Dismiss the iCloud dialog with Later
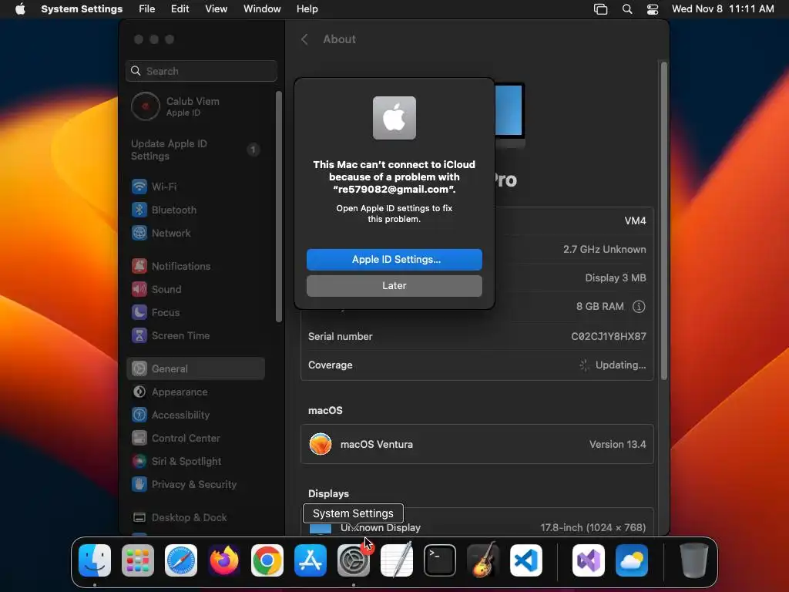This screenshot has height=592, width=789. [x=394, y=285]
